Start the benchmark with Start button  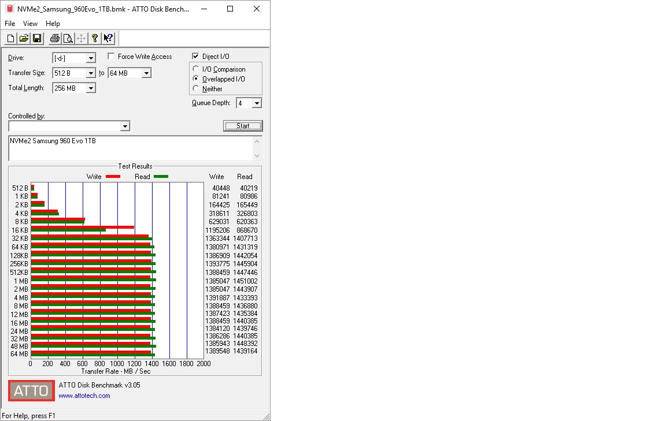click(243, 126)
